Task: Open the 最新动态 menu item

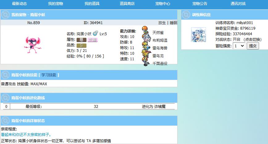Action: pyautogui.click(x=19, y=4)
